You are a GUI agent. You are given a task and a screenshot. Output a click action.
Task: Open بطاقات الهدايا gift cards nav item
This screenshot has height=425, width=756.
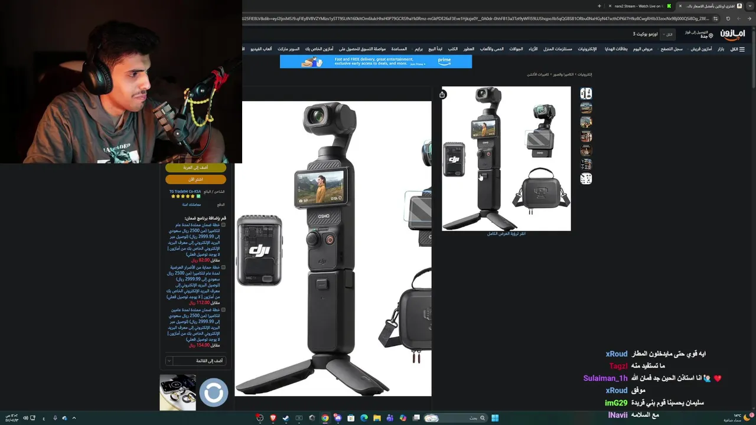click(616, 49)
